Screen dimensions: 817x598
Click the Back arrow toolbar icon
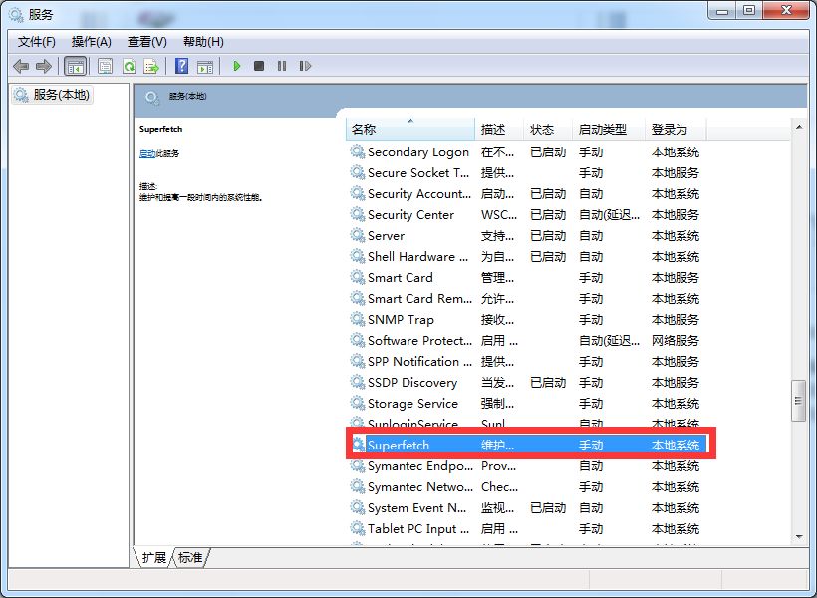21,66
